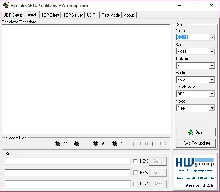Screen dimensions: 220x192
Task: Visit the www.HW-group.com link
Action: click(195, 170)
